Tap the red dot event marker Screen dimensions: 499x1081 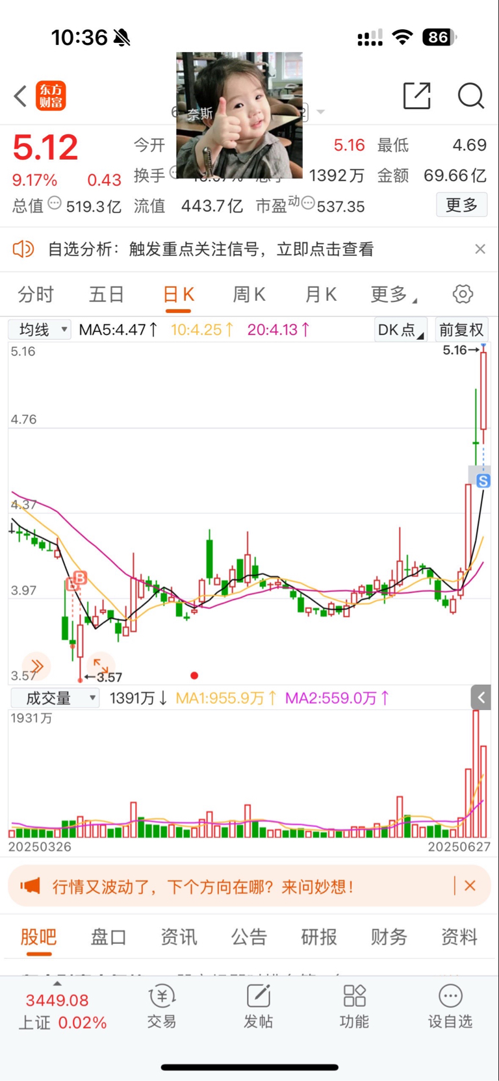tap(194, 676)
